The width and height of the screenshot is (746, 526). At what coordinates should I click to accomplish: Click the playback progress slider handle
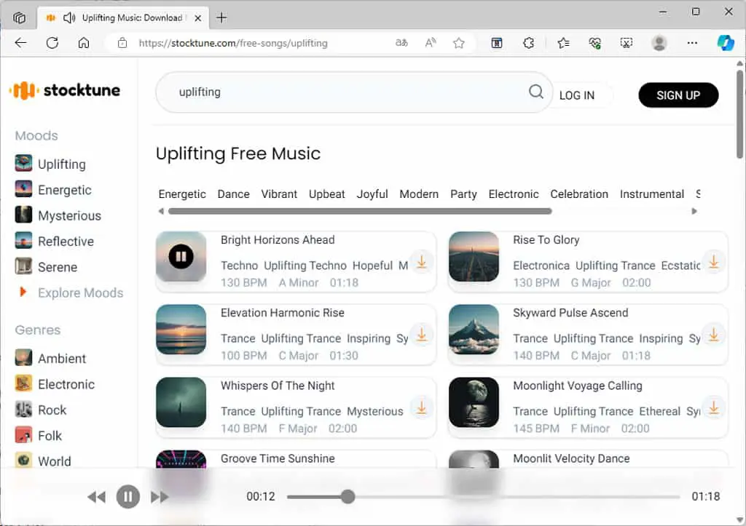click(x=348, y=497)
